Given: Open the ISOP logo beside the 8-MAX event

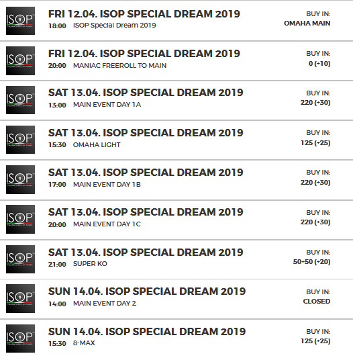Looking at the screenshot, I should tap(20, 339).
